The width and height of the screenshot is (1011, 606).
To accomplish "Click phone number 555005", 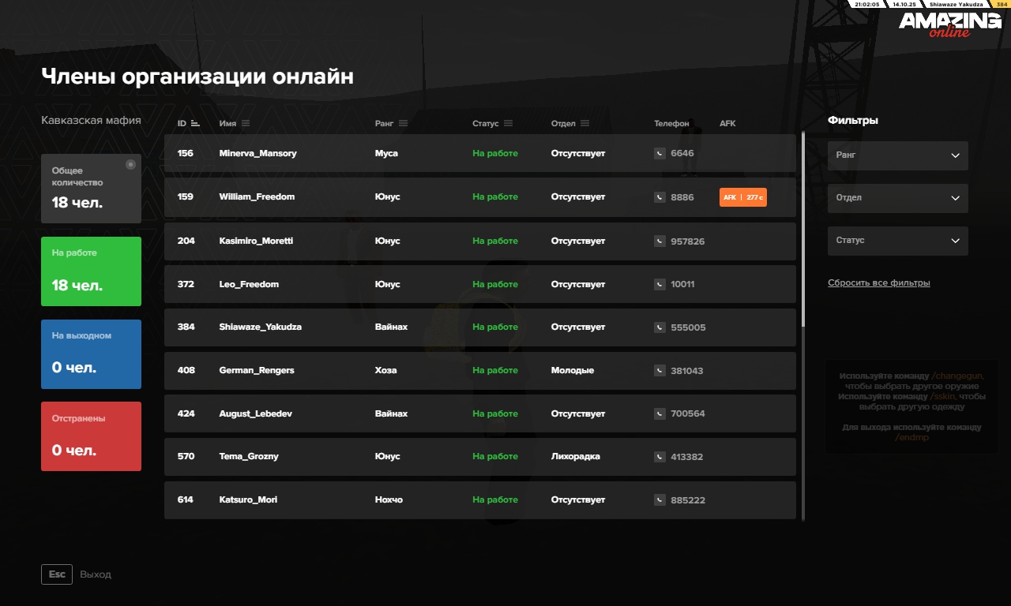I will pyautogui.click(x=688, y=327).
